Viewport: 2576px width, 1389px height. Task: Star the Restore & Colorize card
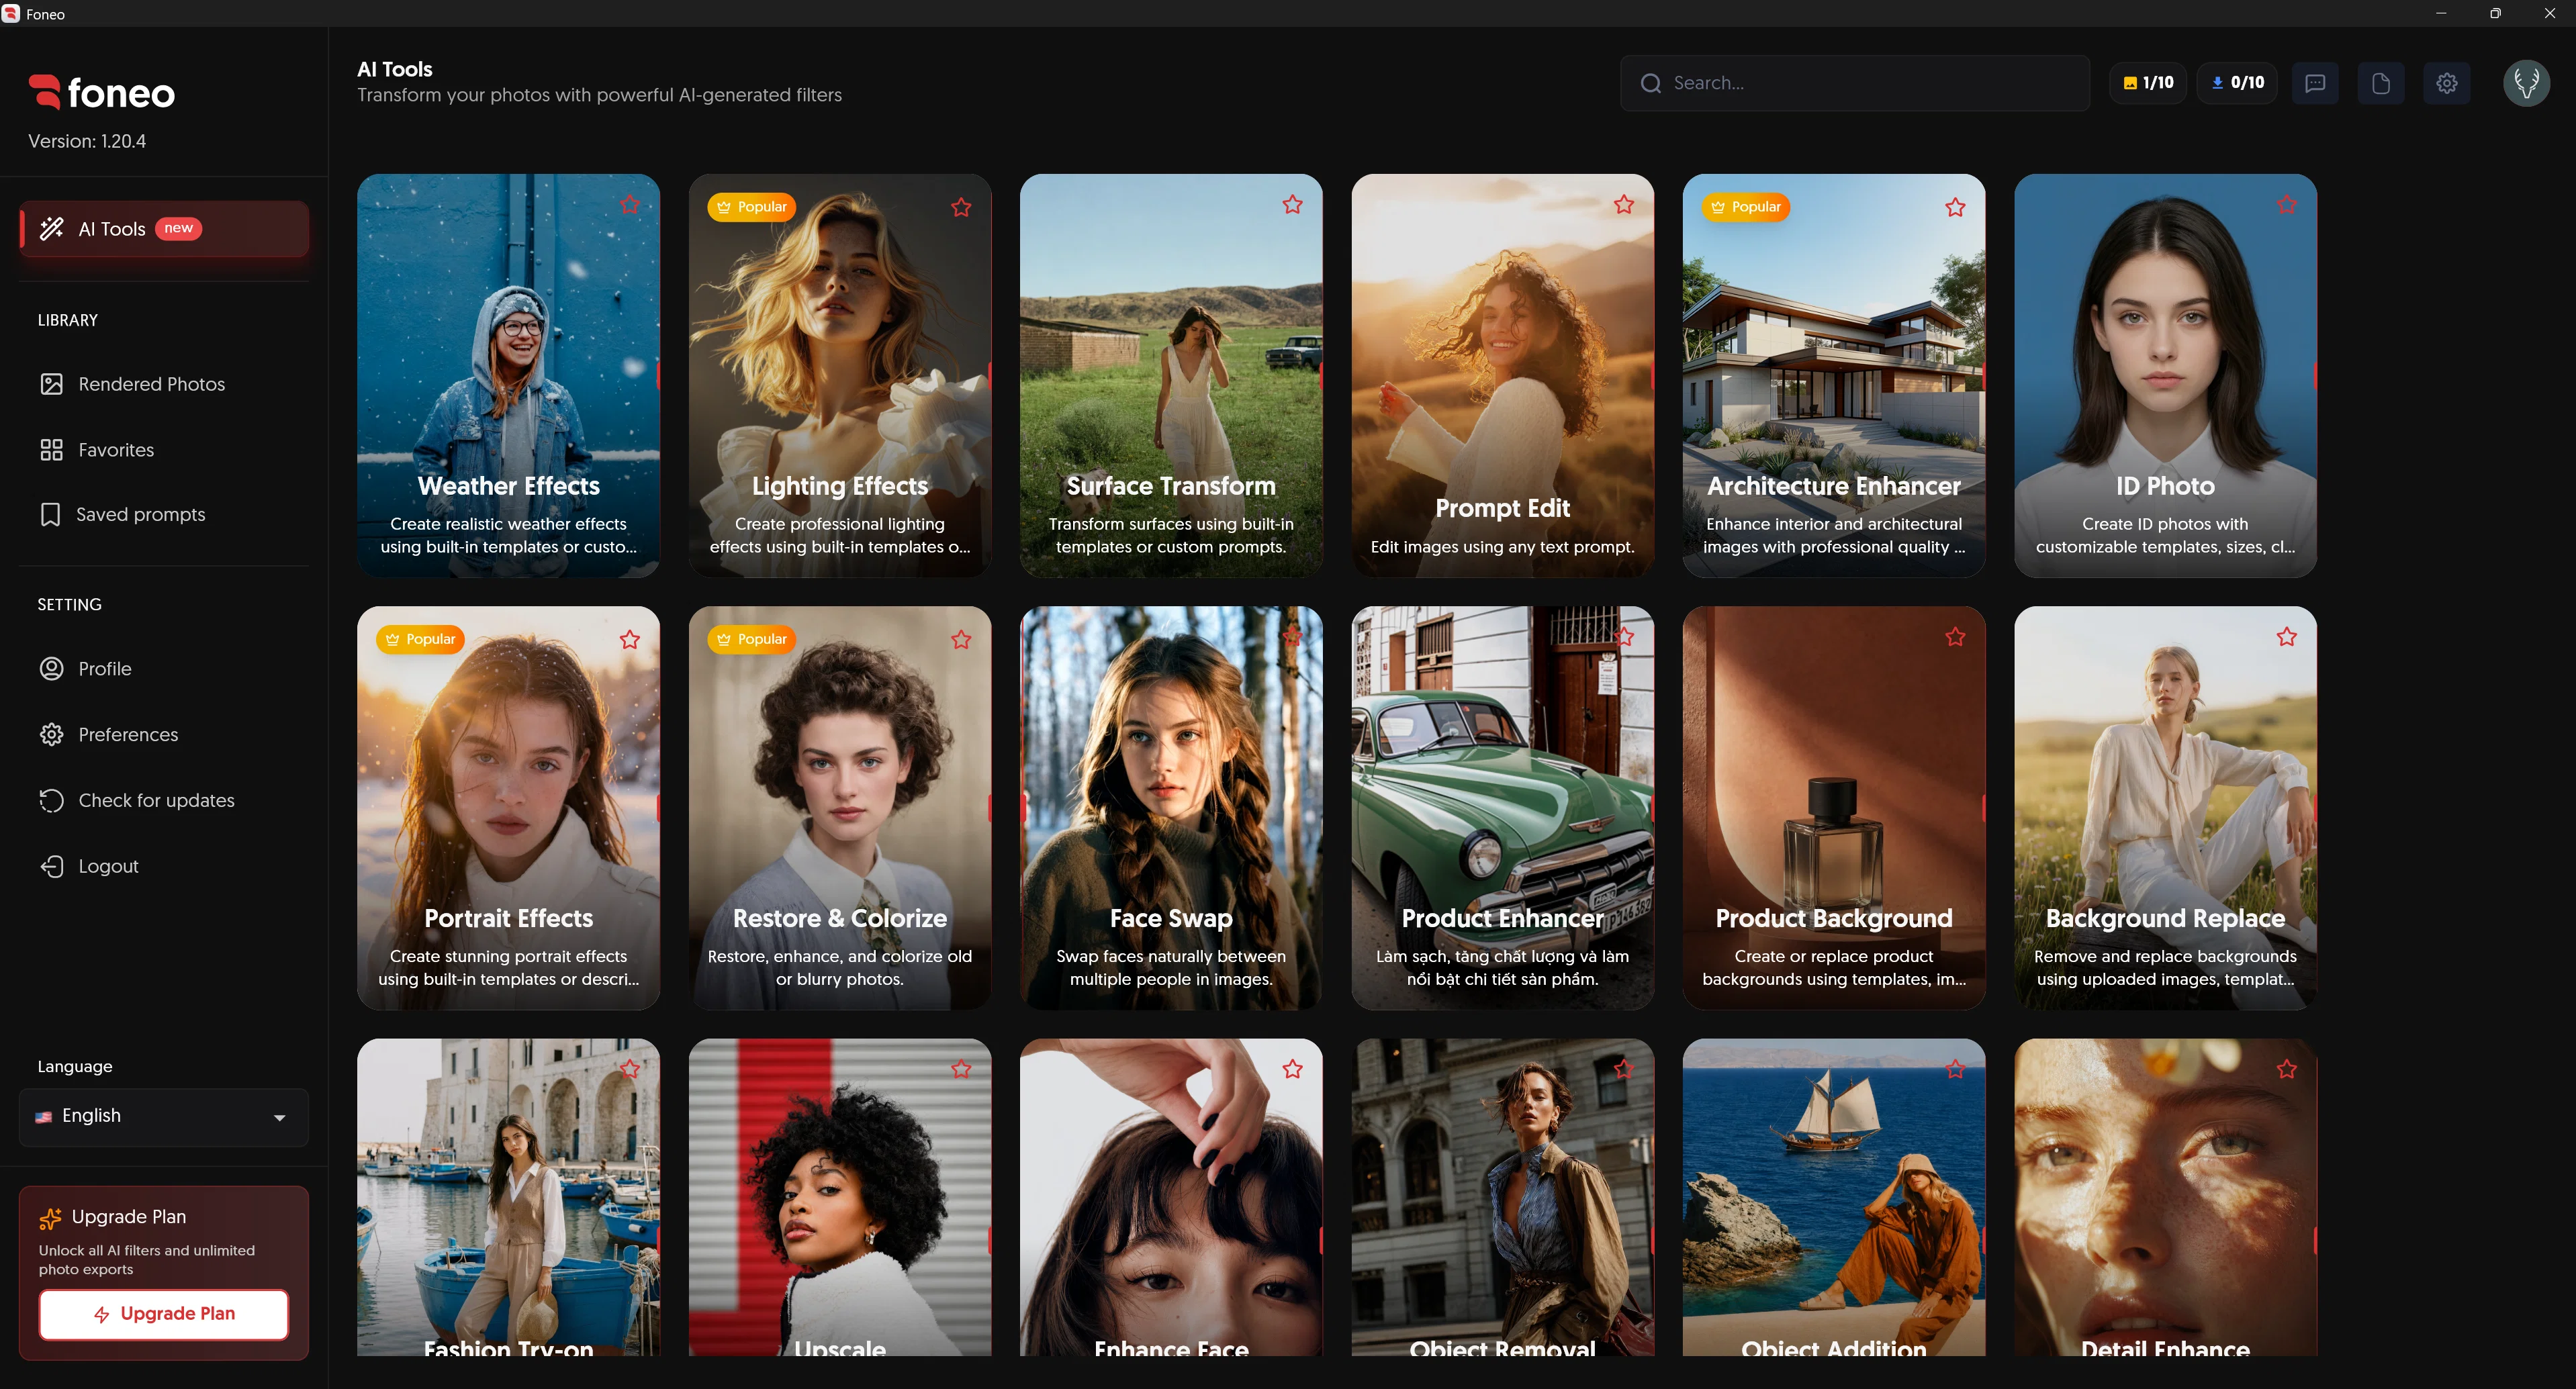coord(961,639)
